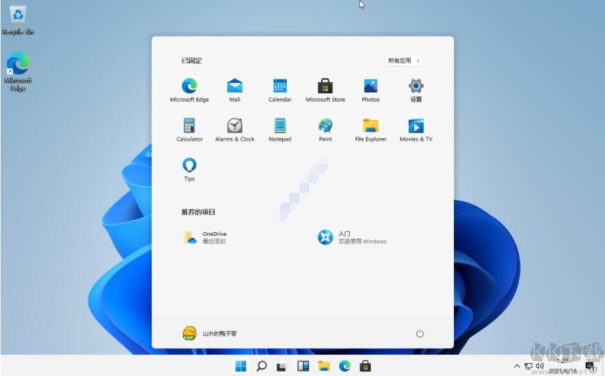Open network status in system tray
605x376 pixels.
click(528, 366)
